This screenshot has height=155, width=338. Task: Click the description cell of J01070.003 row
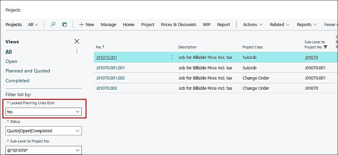point(205,88)
